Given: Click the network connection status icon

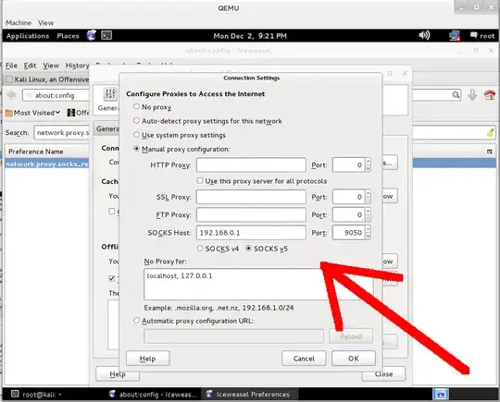Looking at the screenshot, I should [x=455, y=35].
